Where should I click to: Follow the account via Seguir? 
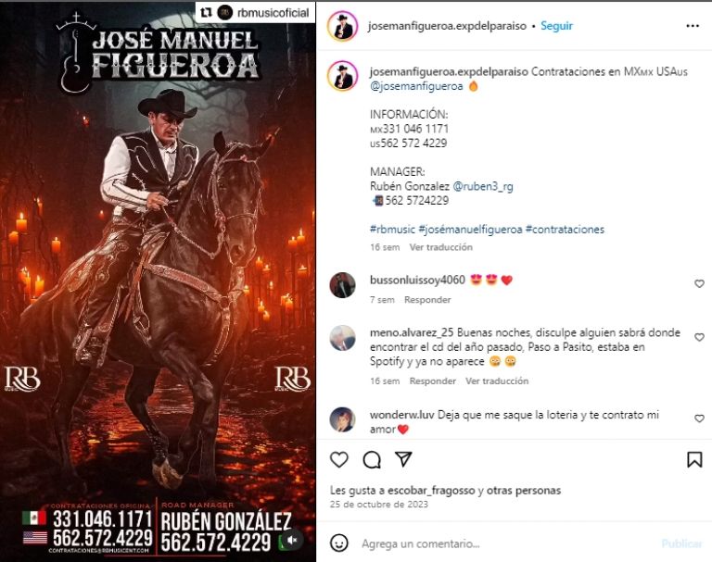(x=556, y=26)
